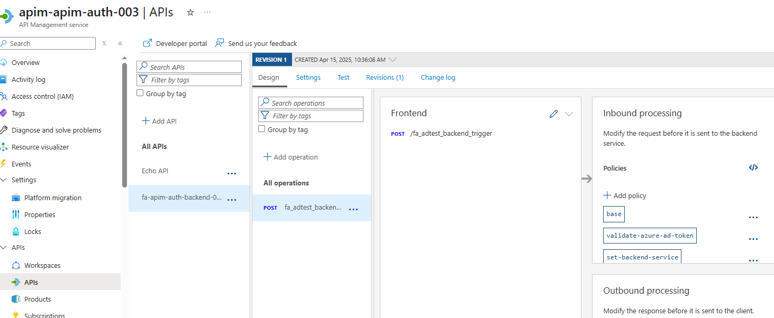Image resolution: width=774 pixels, height=318 pixels.
Task: Open Resource visualizer in the sidebar
Action: [x=40, y=147]
